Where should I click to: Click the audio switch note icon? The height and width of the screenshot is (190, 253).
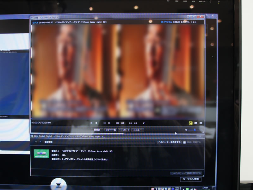144,123
